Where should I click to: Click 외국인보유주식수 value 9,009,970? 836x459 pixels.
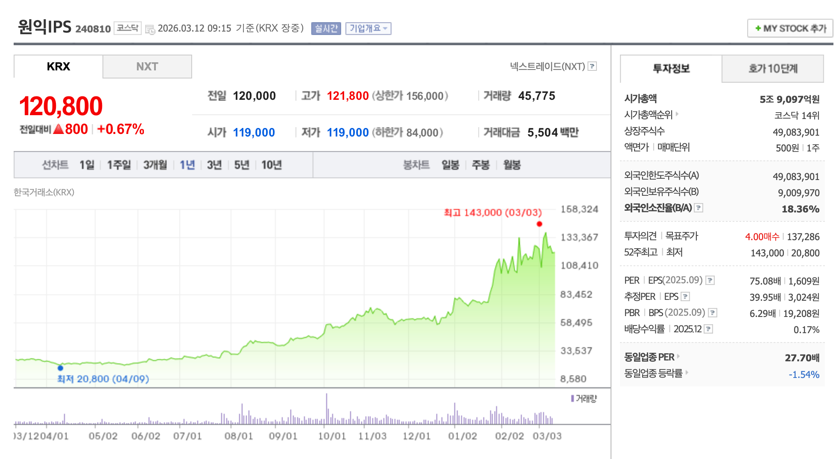798,193
